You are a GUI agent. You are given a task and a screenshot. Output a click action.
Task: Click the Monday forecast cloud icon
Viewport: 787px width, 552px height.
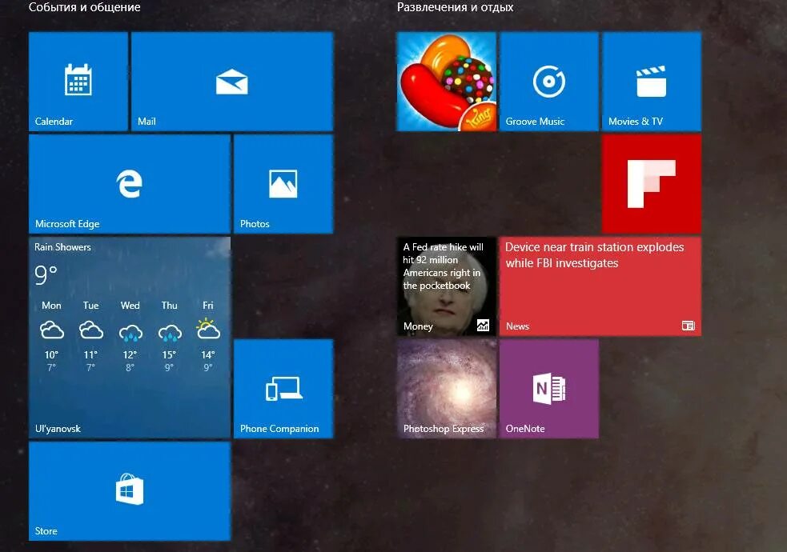click(x=52, y=330)
